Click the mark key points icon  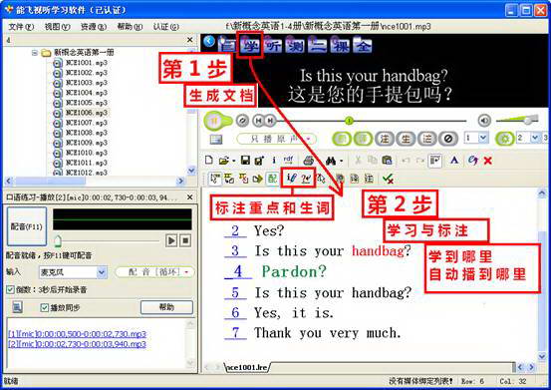click(291, 179)
